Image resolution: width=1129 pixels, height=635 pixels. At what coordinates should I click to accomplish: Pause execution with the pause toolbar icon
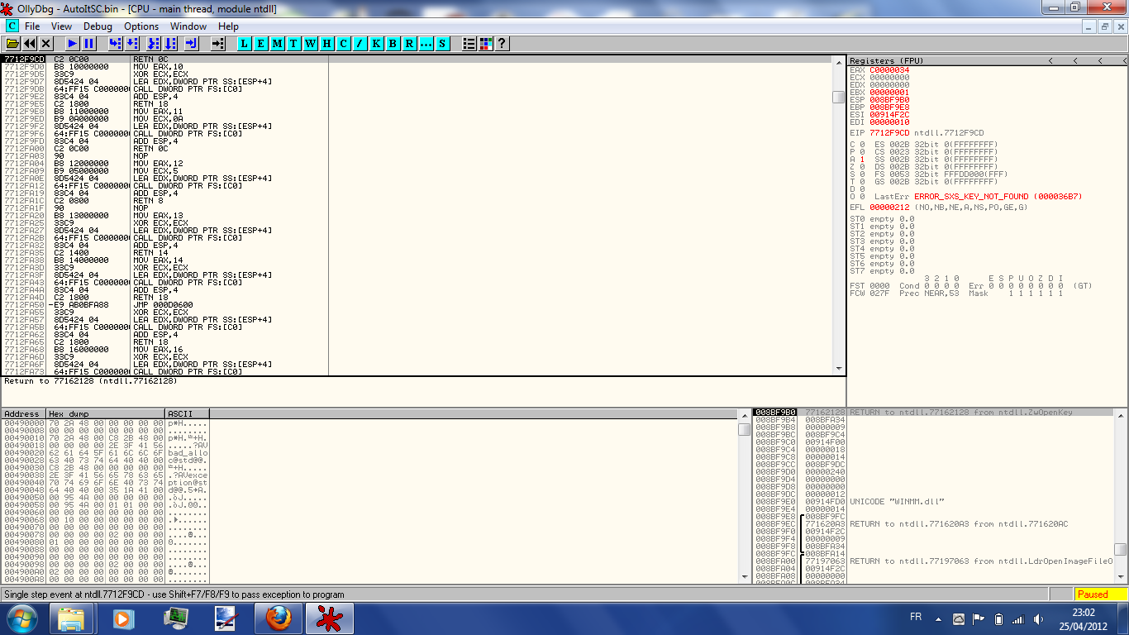(89, 43)
